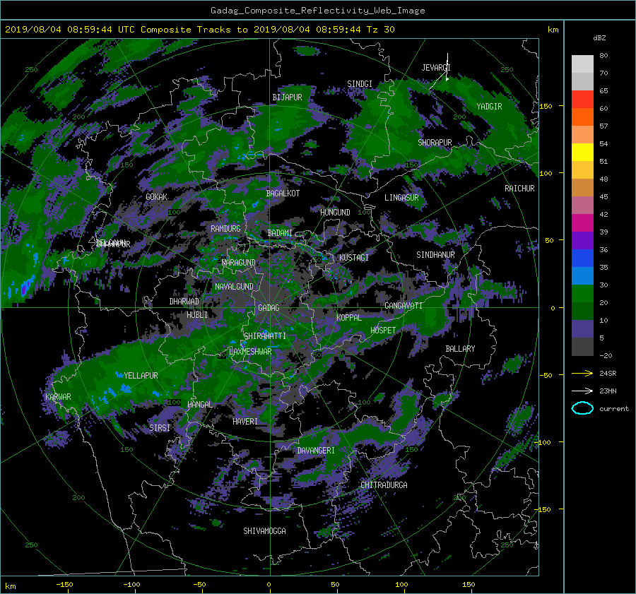Pick the bright green 30-20 dBZ legend swatch
The height and width of the screenshot is (594, 636).
click(582, 294)
